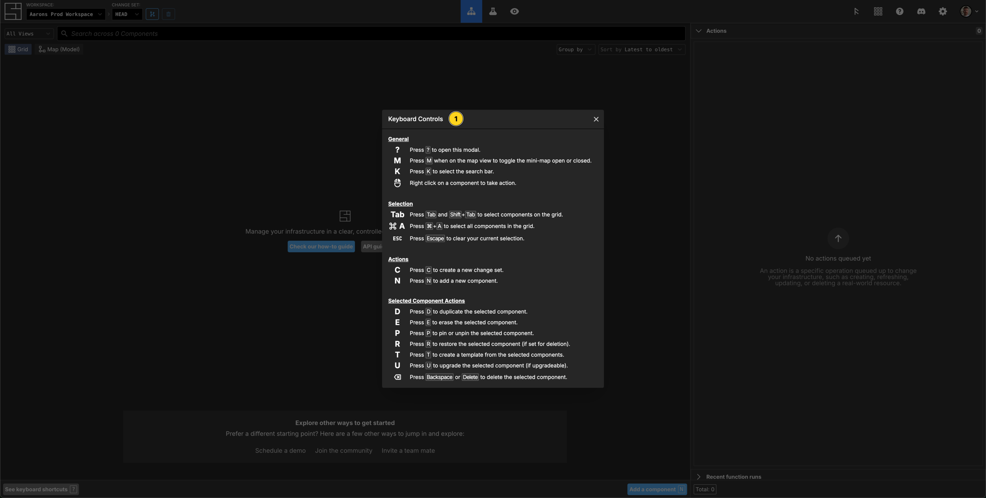Open the apps grid icon in top bar
Screen dimensions: 986x498
click(878, 11)
